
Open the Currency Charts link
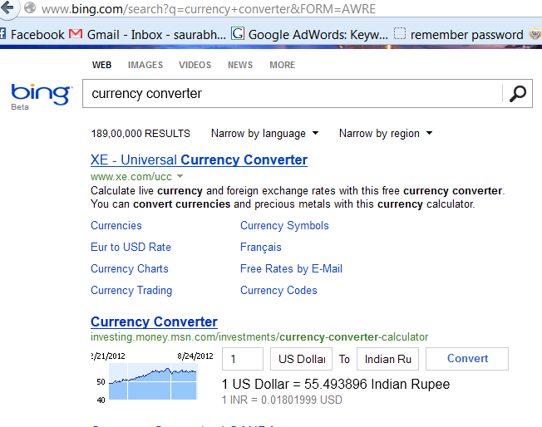click(x=130, y=269)
